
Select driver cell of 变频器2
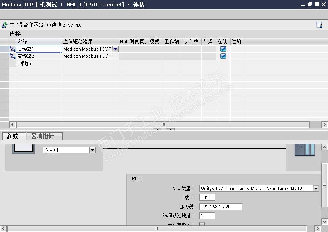(90, 56)
